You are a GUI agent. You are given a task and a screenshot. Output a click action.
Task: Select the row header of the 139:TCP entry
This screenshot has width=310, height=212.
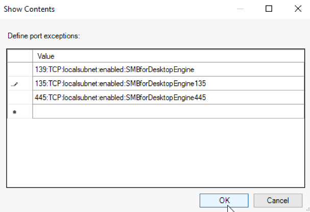pos(20,69)
